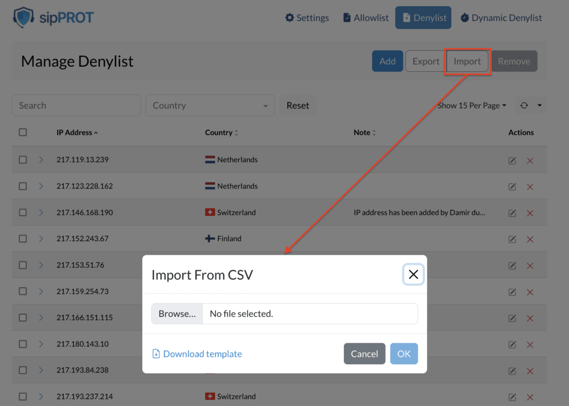Click the Remove button
This screenshot has width=569, height=406.
tap(514, 61)
